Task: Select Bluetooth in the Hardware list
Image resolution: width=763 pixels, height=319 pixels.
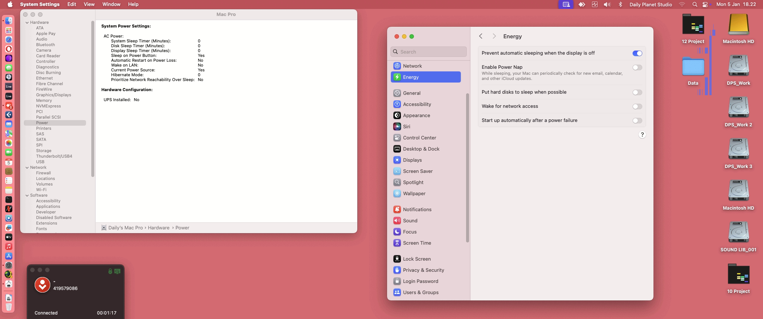Action: [x=45, y=45]
